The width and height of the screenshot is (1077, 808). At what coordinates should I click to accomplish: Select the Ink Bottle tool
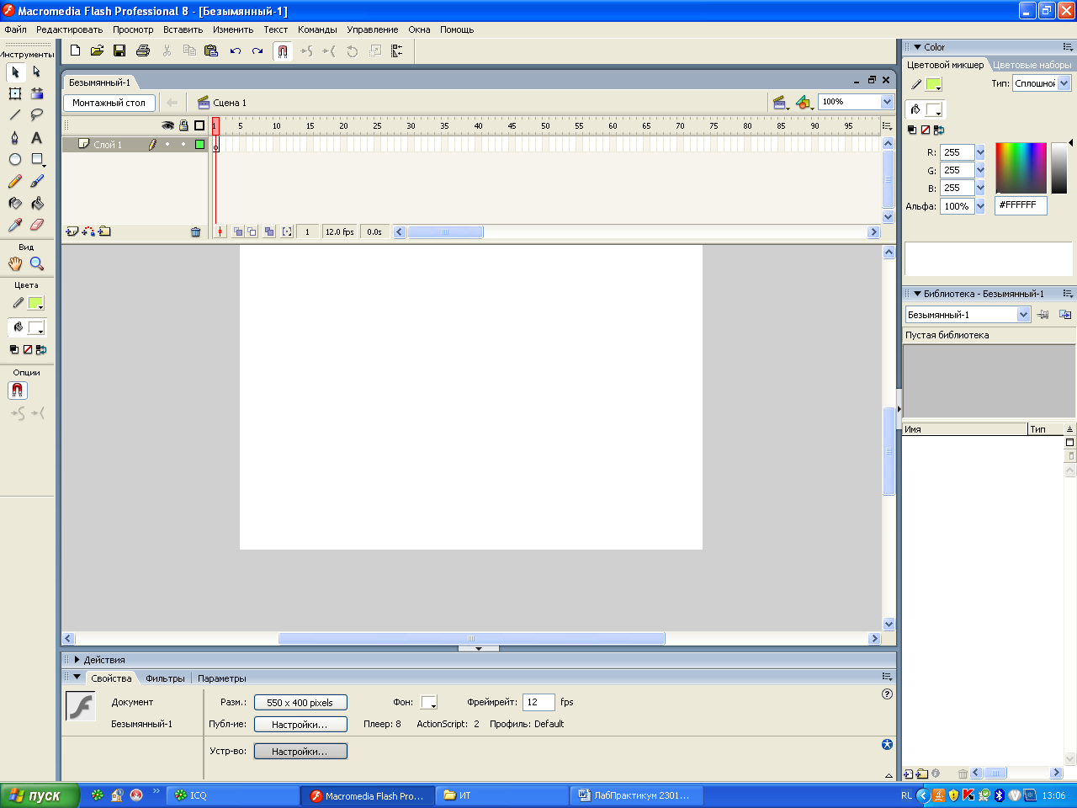[x=15, y=203]
